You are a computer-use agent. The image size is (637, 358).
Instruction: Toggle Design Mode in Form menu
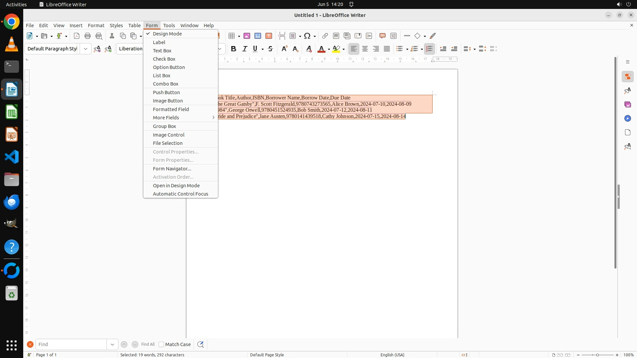pyautogui.click(x=167, y=34)
